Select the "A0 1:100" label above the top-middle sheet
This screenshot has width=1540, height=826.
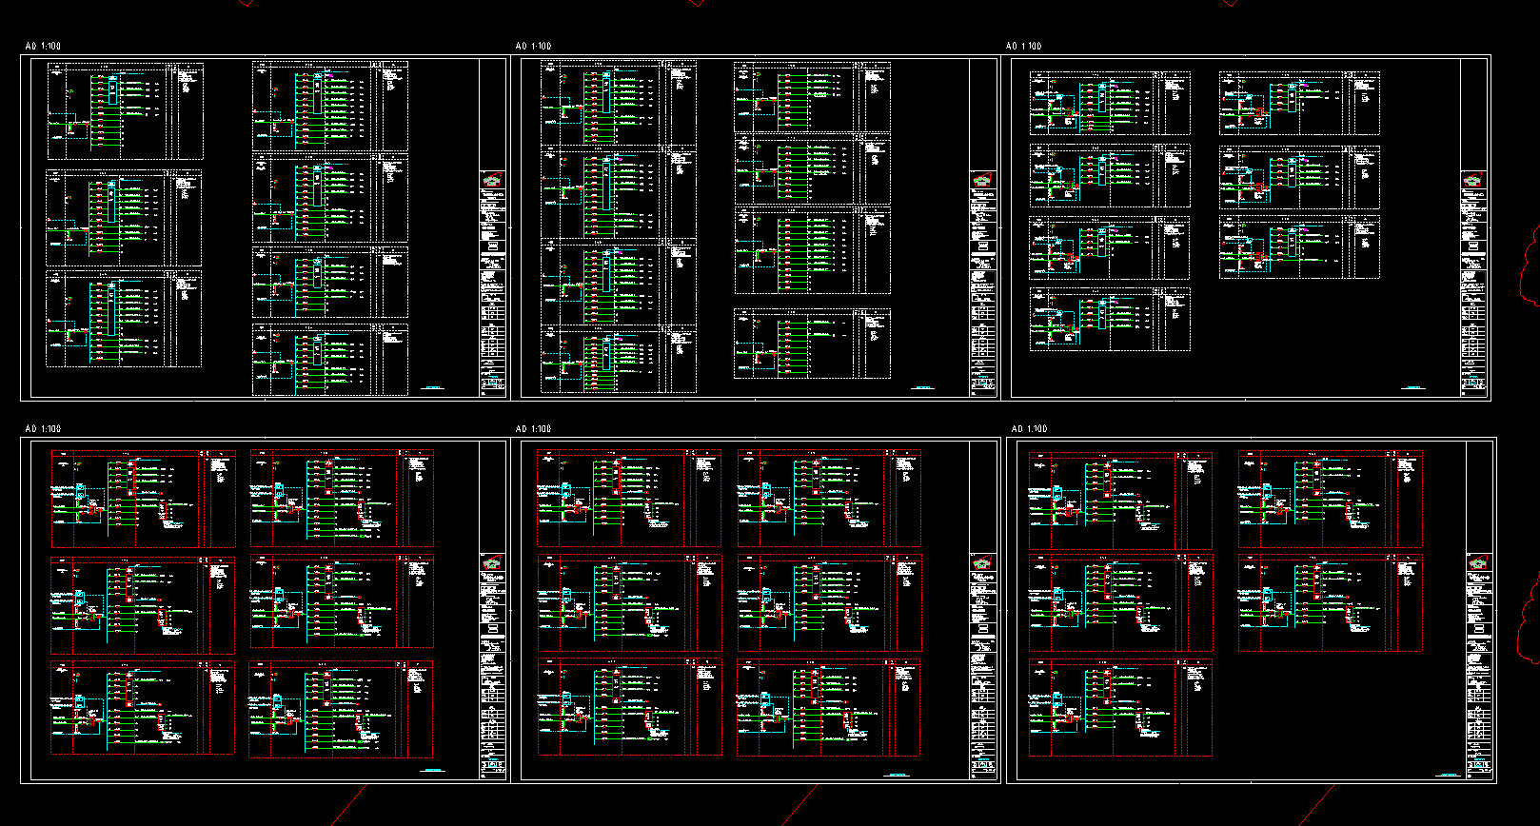[533, 46]
